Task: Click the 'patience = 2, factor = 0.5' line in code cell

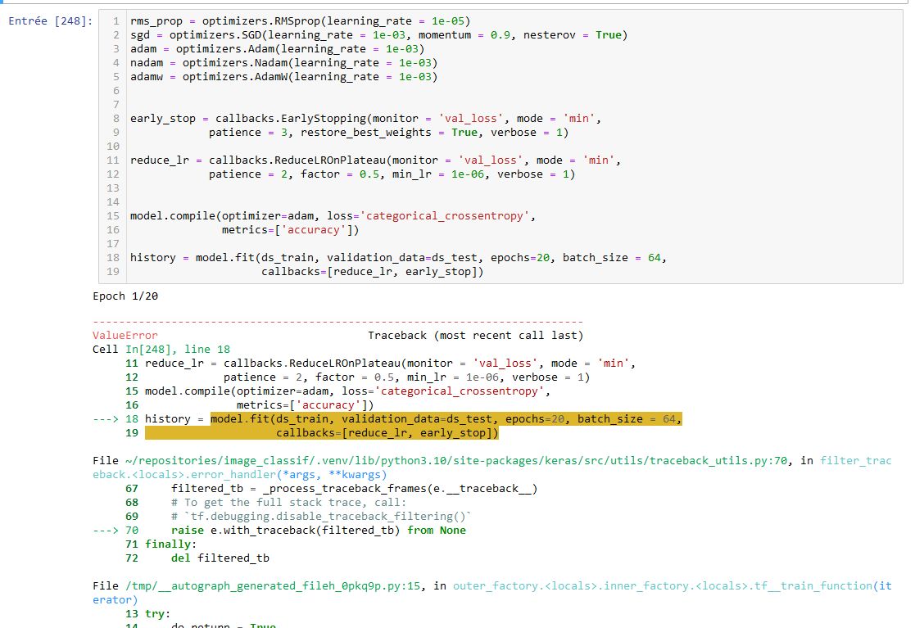Action: point(392,174)
